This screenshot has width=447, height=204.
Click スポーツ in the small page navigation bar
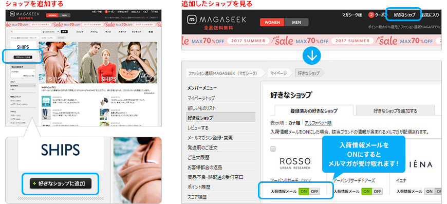coord(122,32)
